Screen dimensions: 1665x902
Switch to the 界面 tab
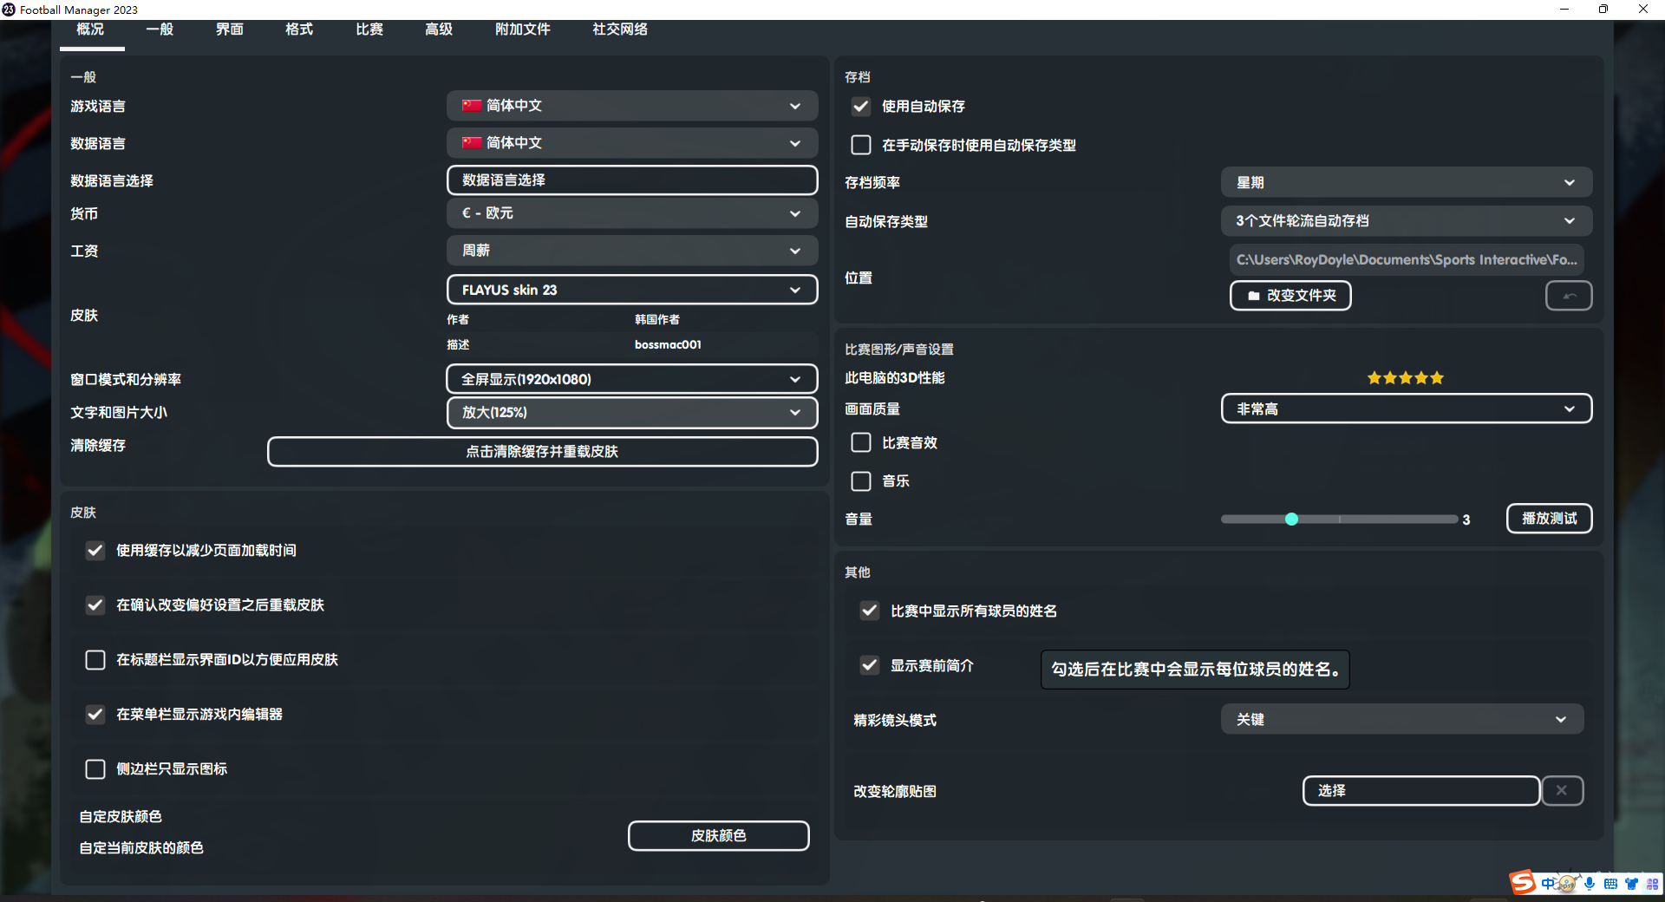[229, 29]
